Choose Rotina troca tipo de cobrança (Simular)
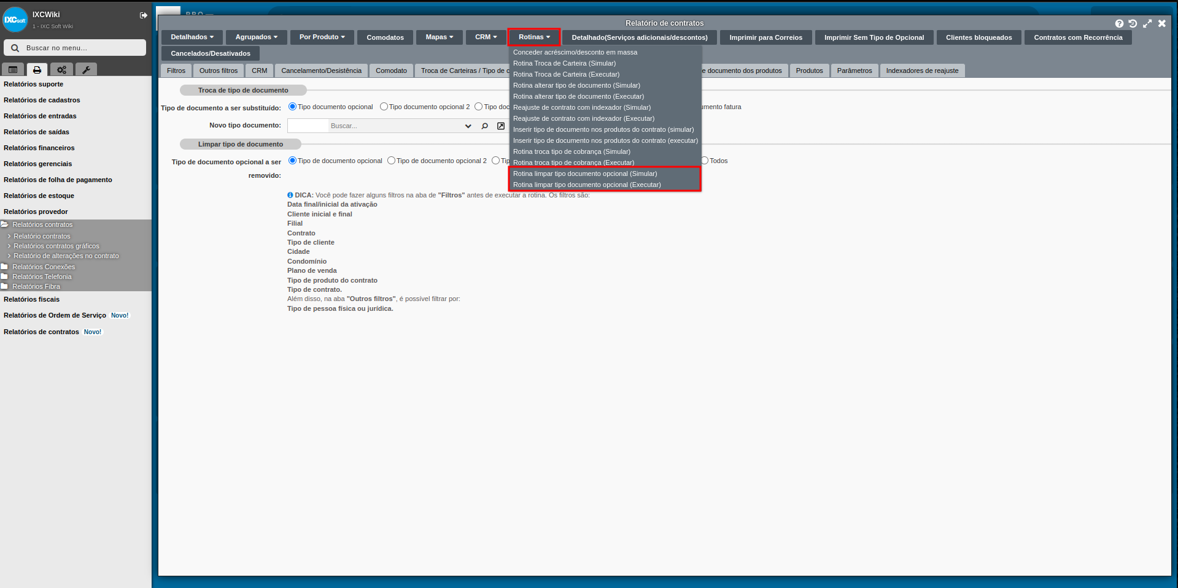1178x588 pixels. (572, 151)
